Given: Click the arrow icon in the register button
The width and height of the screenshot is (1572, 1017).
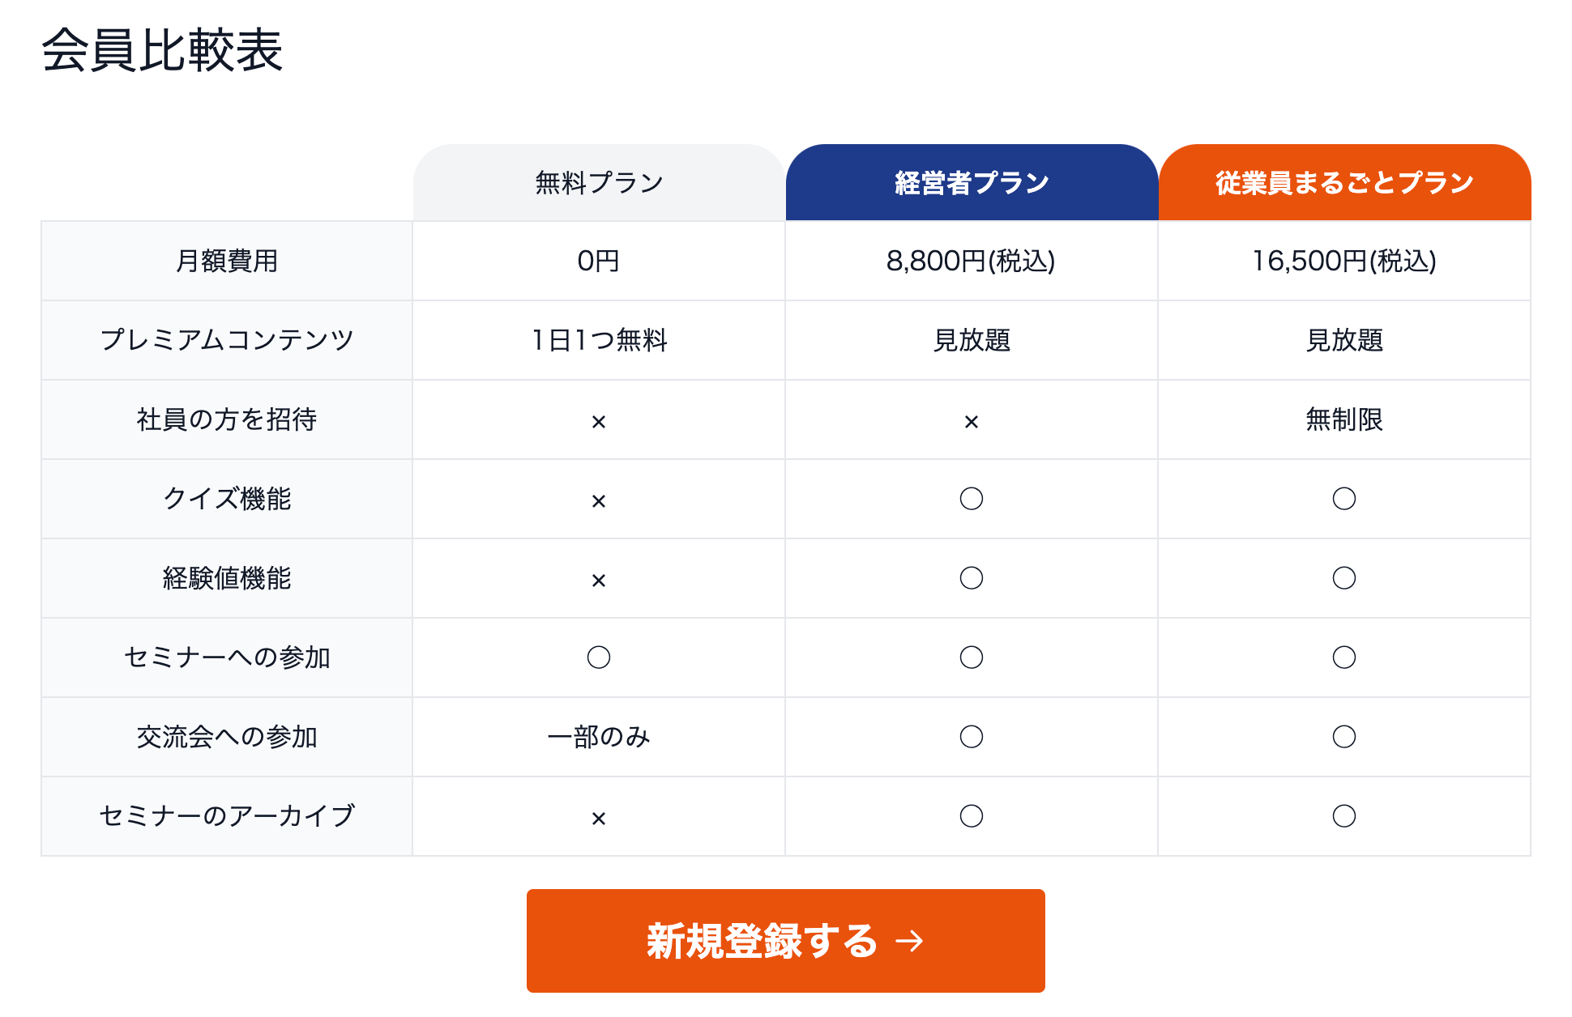Looking at the screenshot, I should 909,941.
